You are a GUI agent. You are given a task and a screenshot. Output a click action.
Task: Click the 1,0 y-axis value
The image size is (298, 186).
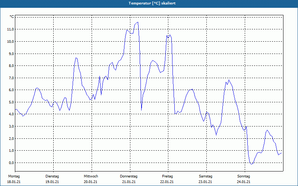tap(11, 151)
